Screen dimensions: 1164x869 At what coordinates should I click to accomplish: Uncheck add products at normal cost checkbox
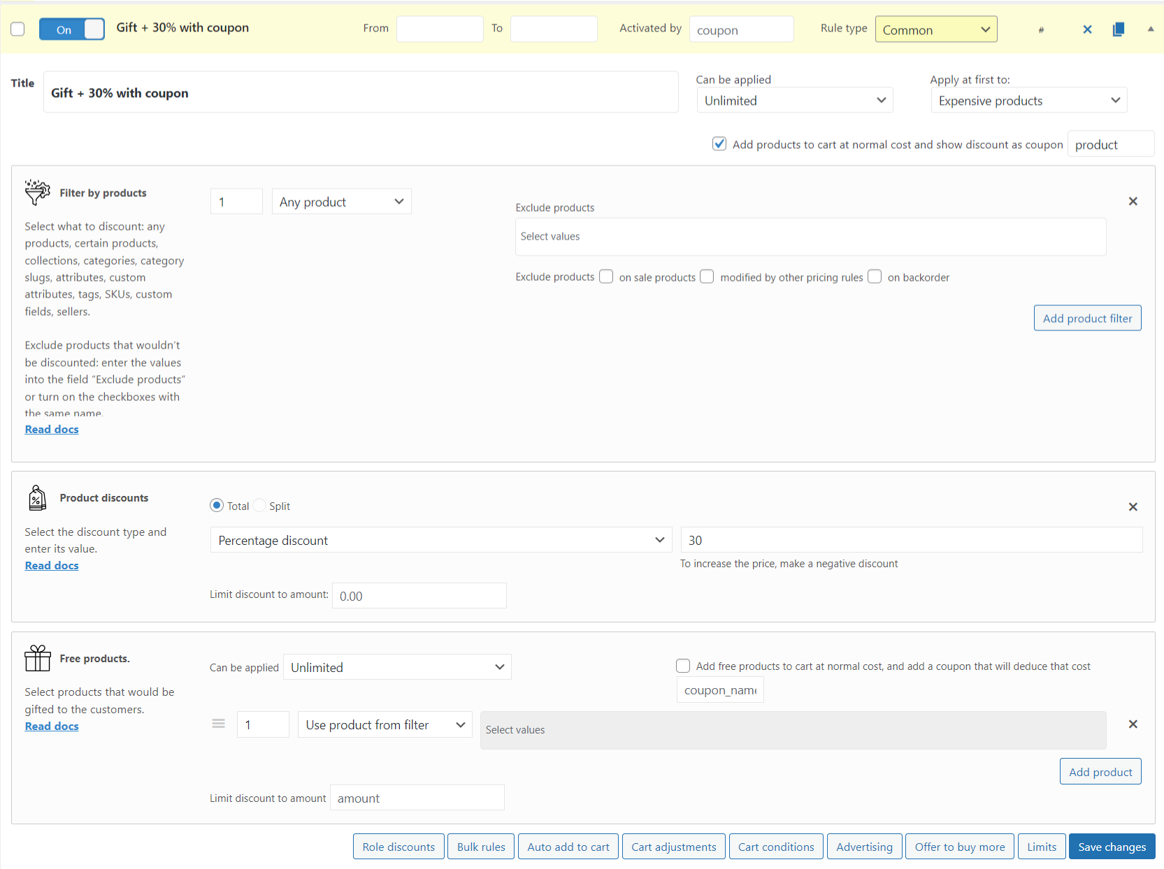719,144
